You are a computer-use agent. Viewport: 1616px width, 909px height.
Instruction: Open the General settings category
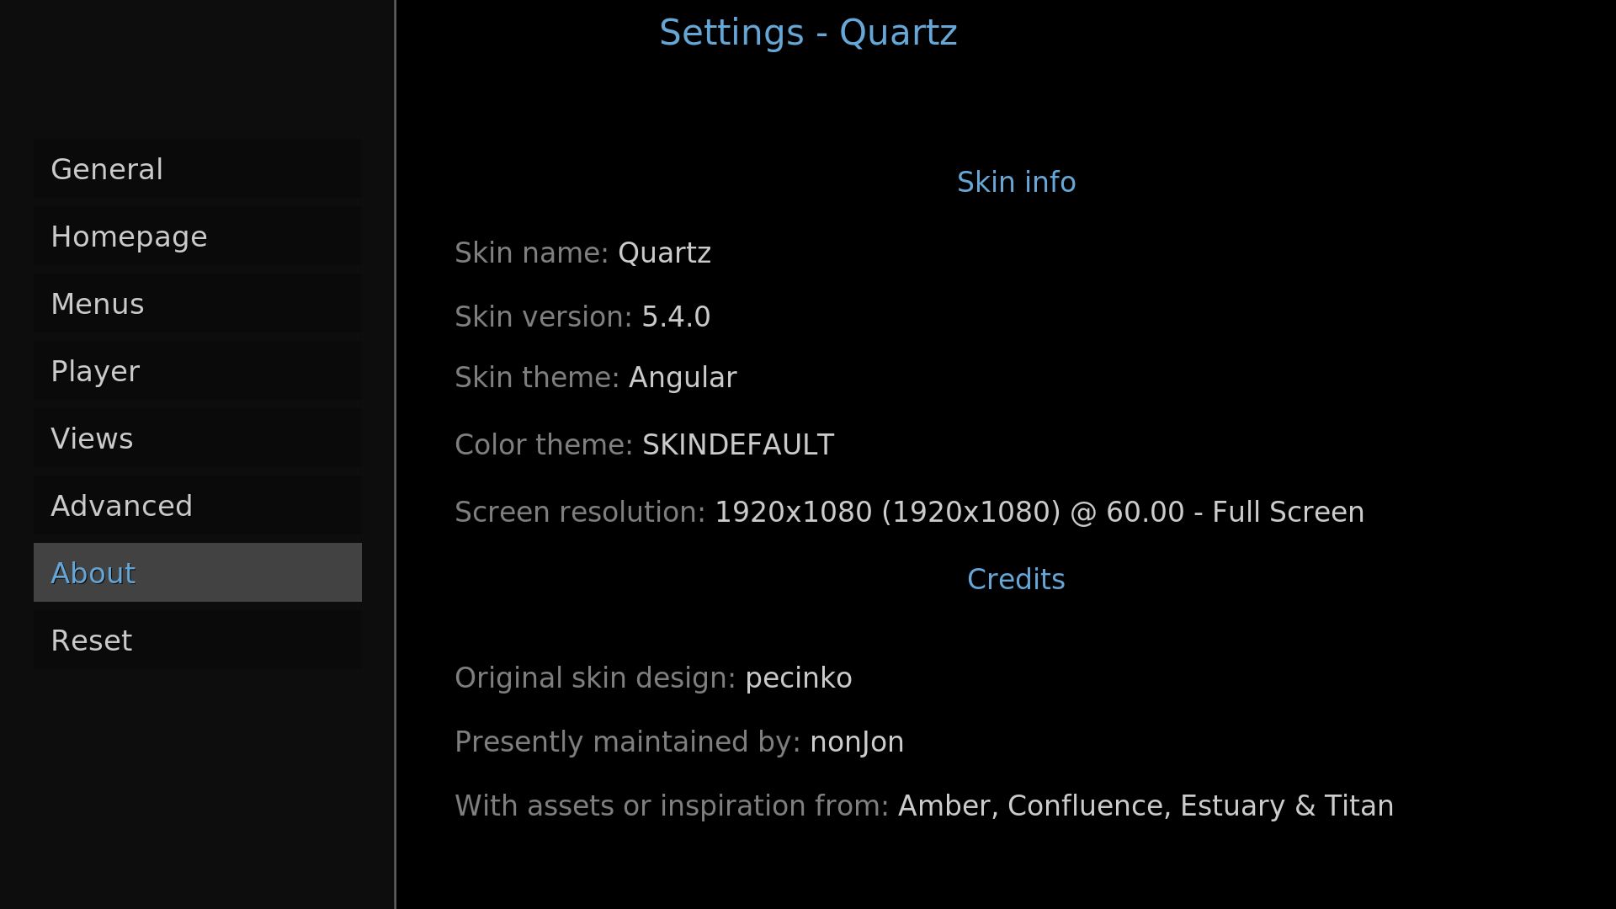tap(197, 169)
